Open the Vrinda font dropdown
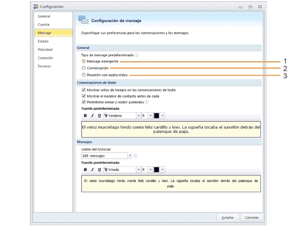 tap(138, 170)
